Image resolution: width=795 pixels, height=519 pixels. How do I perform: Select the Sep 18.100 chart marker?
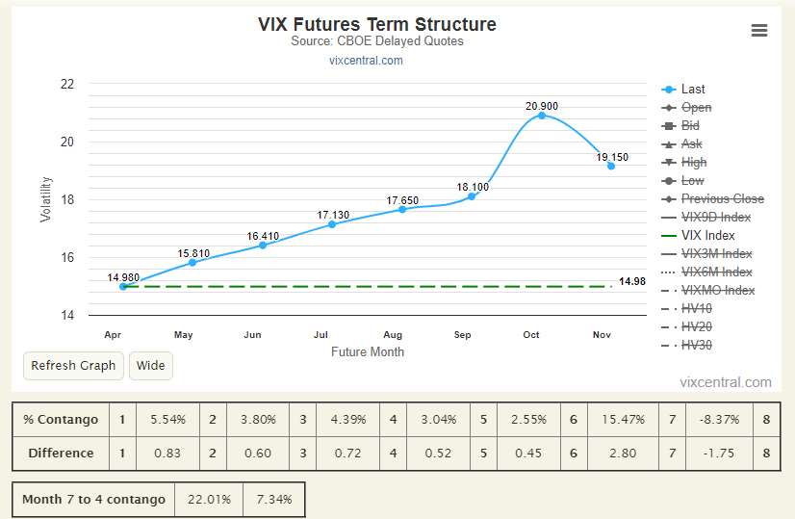(472, 196)
